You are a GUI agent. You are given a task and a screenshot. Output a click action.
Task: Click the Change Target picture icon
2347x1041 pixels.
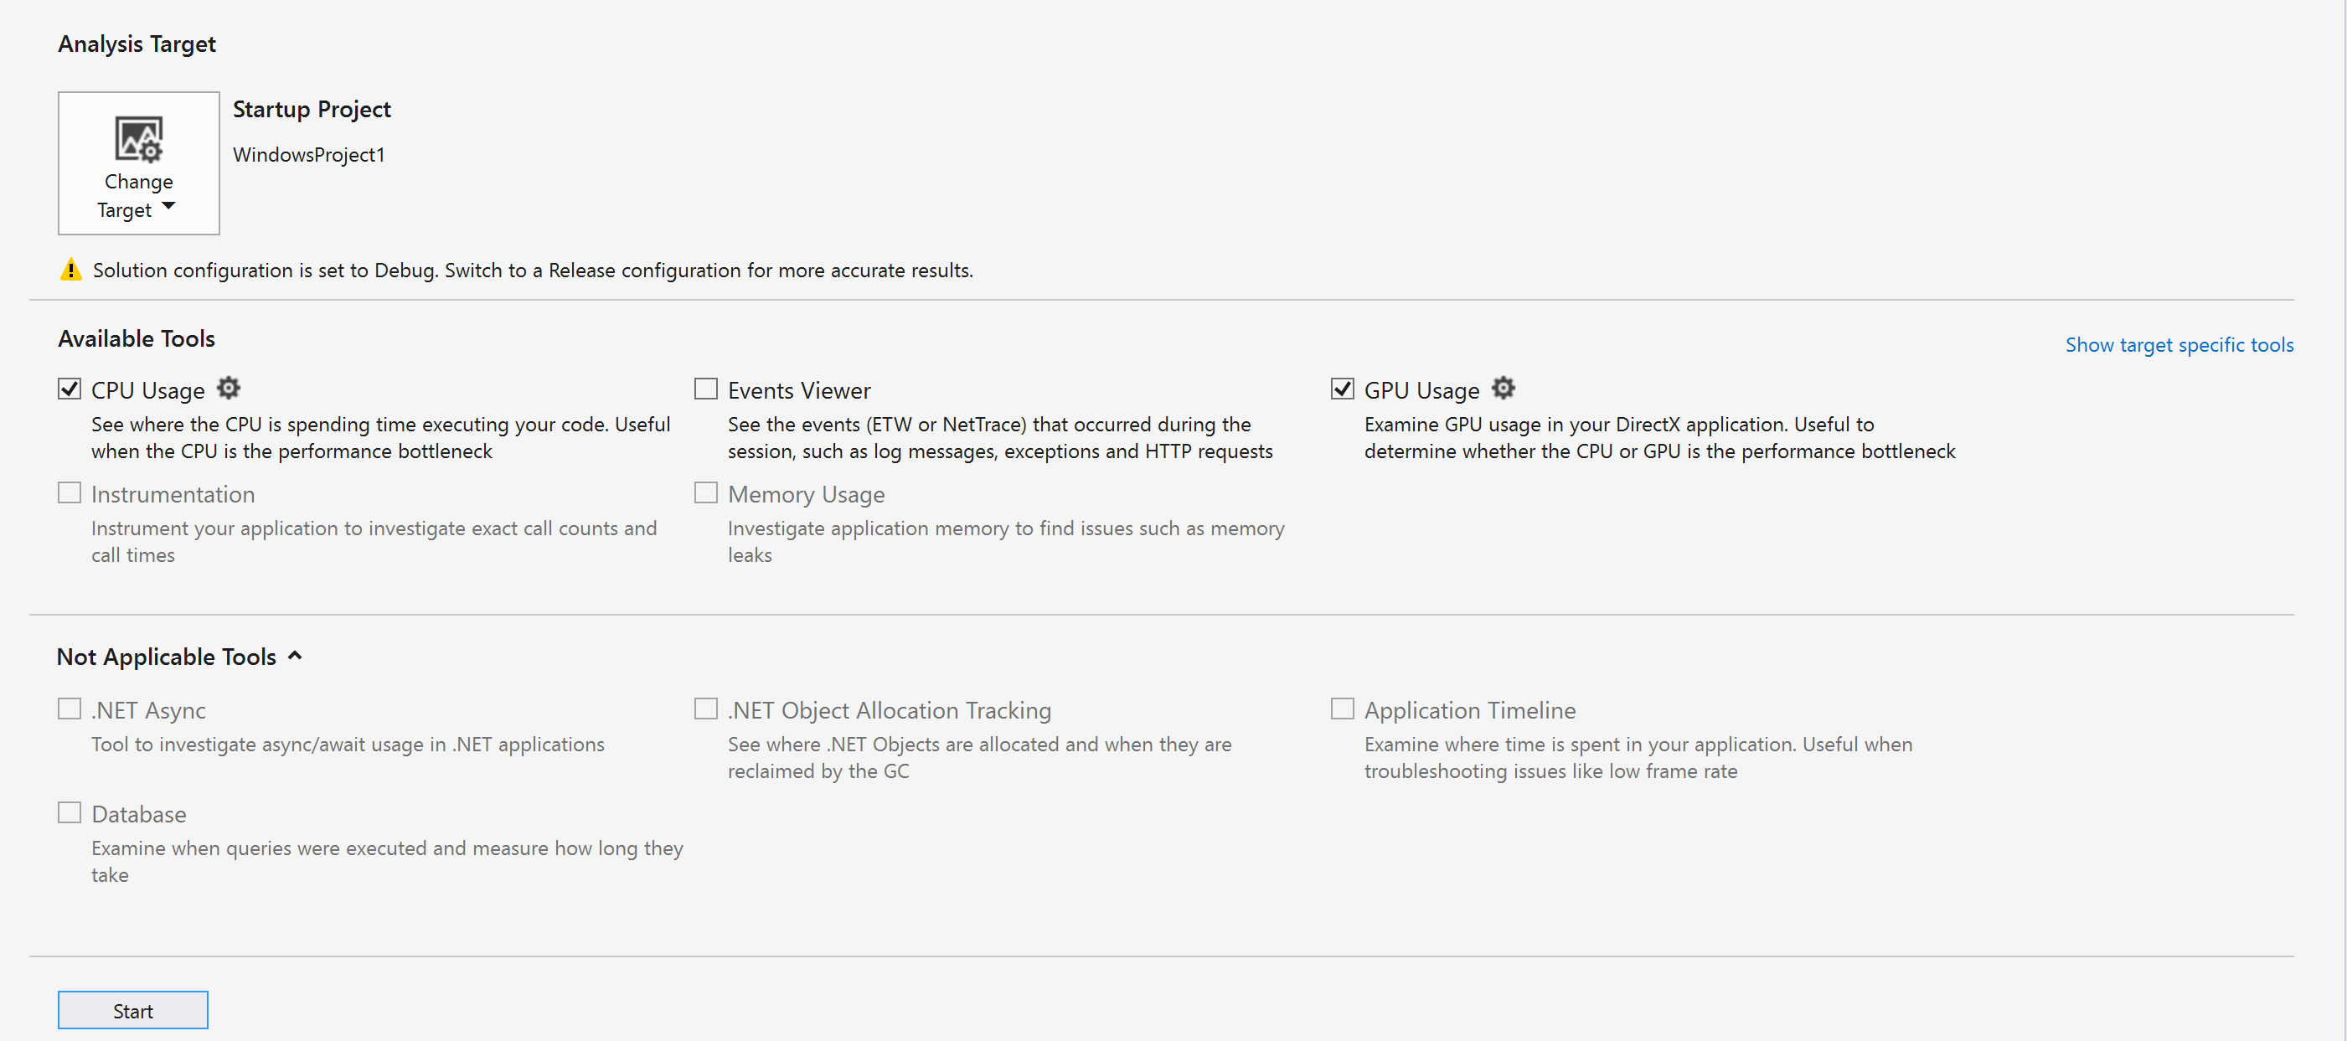click(x=138, y=138)
